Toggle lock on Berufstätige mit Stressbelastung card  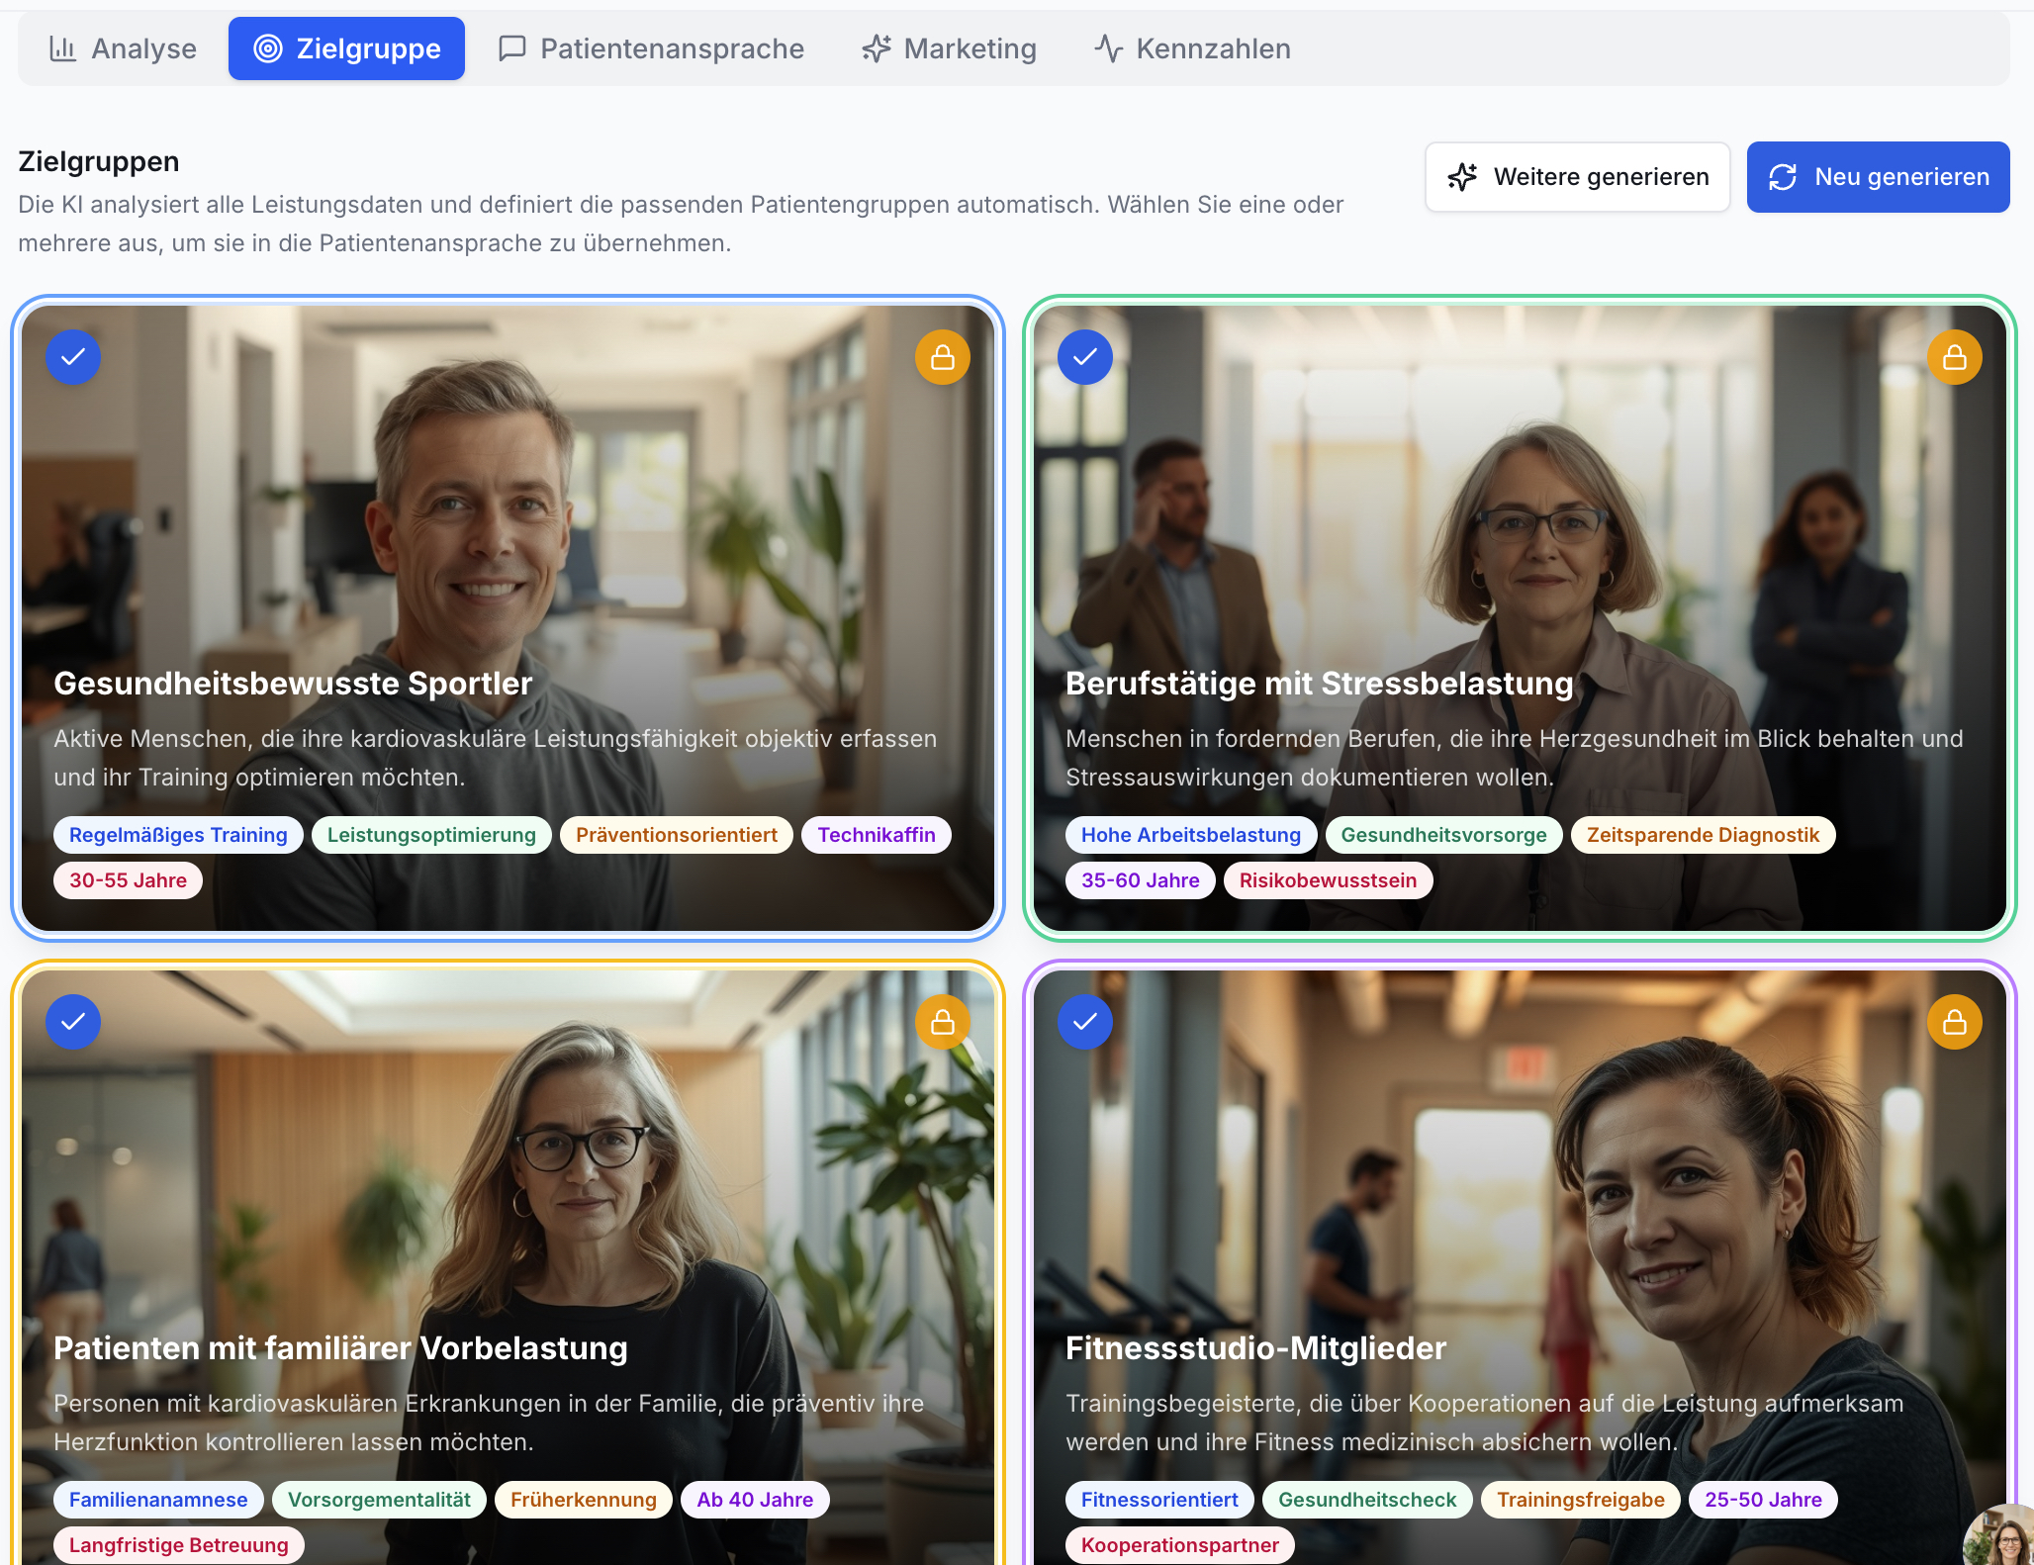1955,357
